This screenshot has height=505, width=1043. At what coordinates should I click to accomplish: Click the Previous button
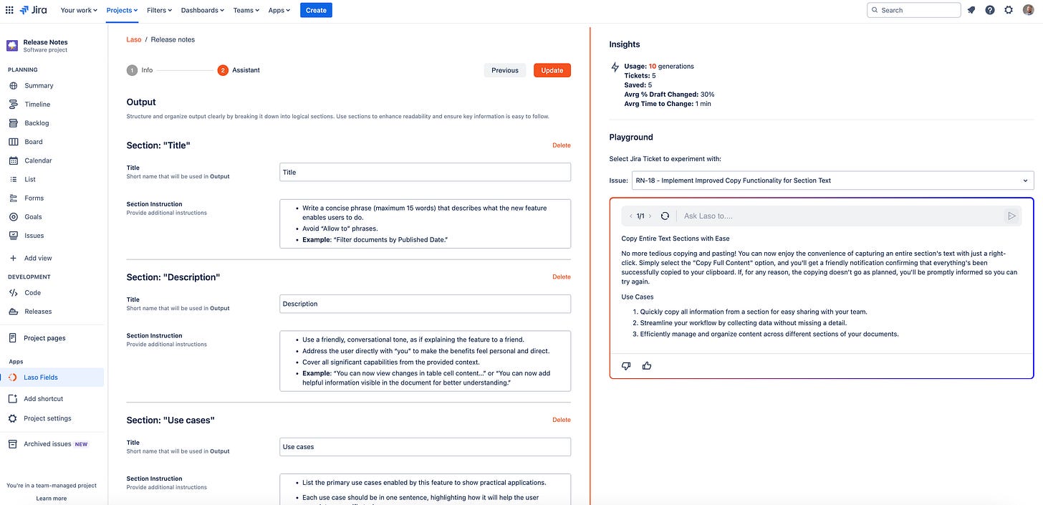(505, 70)
